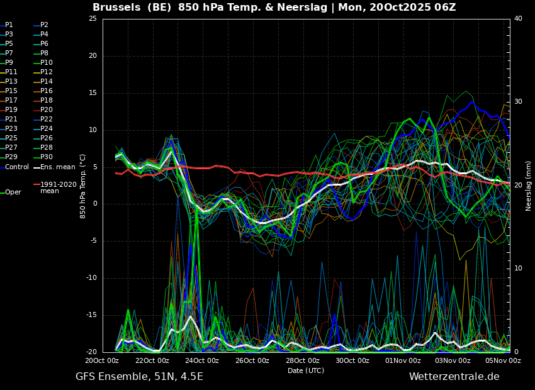
Task: Select the Ens. mean legend entry
Action: (x=55, y=167)
